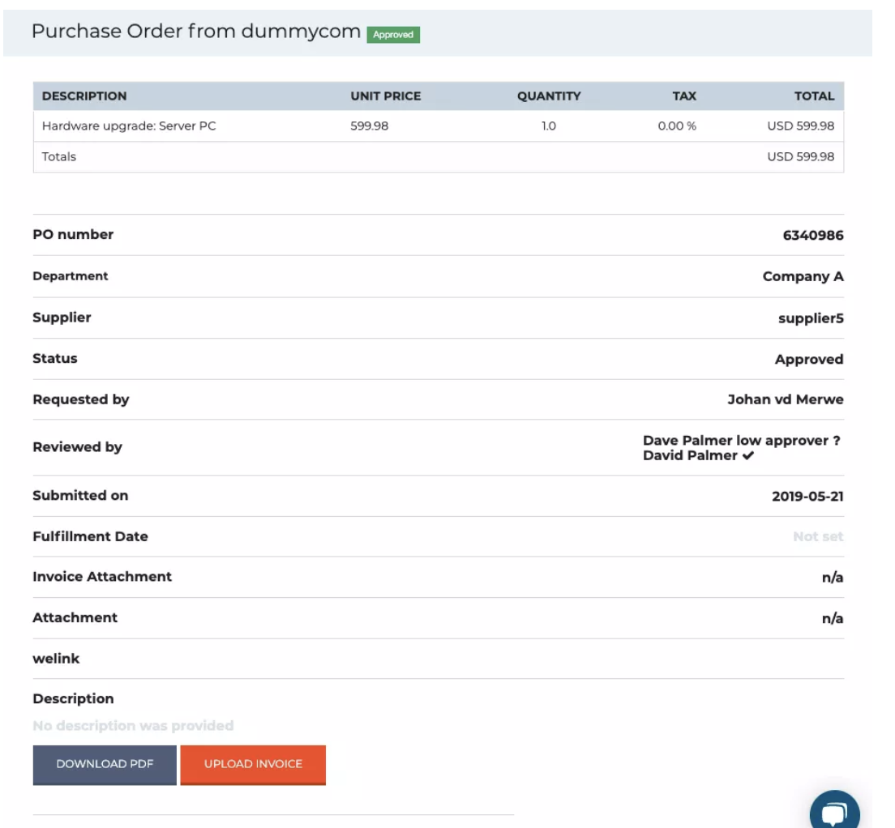Click the Johan vd Merwe requester name
The image size is (895, 828).
[x=785, y=399]
